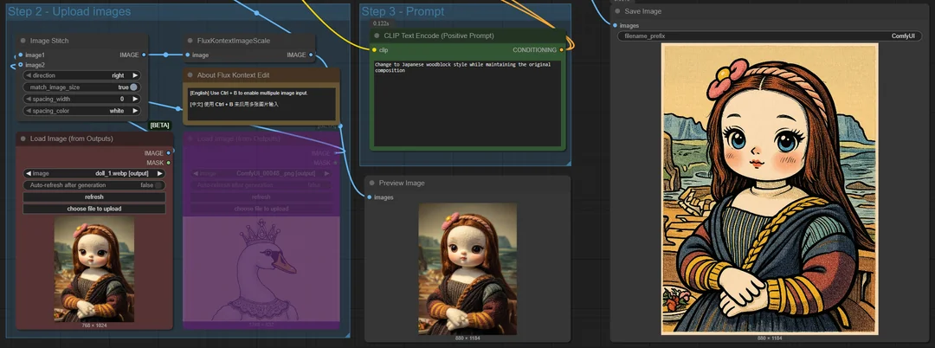Click the '768 × 1024' size label

tap(94, 325)
